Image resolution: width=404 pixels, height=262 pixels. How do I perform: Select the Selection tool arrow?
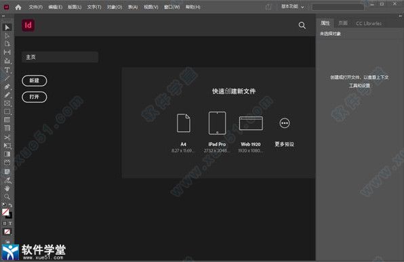(x=7, y=27)
